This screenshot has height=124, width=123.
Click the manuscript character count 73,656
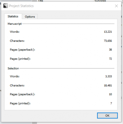(108, 41)
